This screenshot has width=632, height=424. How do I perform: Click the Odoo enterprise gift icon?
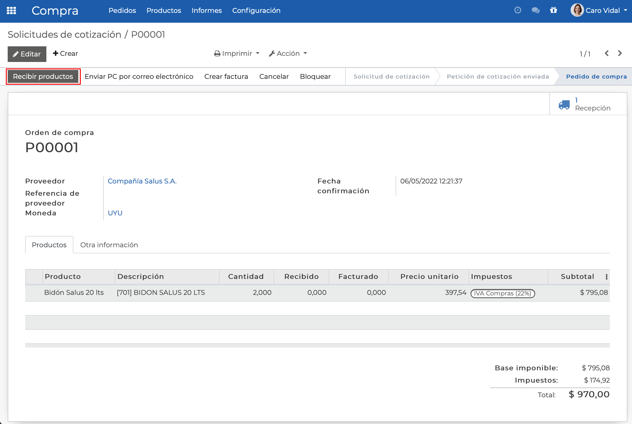554,10
